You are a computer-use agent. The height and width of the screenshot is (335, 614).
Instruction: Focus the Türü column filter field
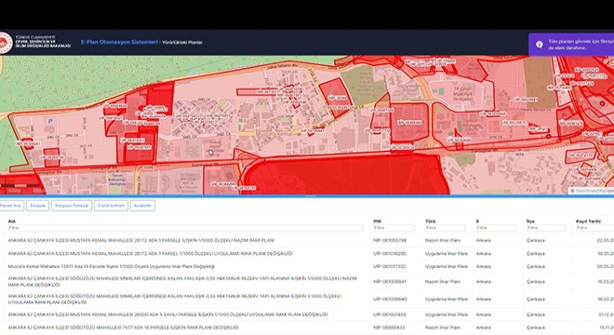pos(446,228)
